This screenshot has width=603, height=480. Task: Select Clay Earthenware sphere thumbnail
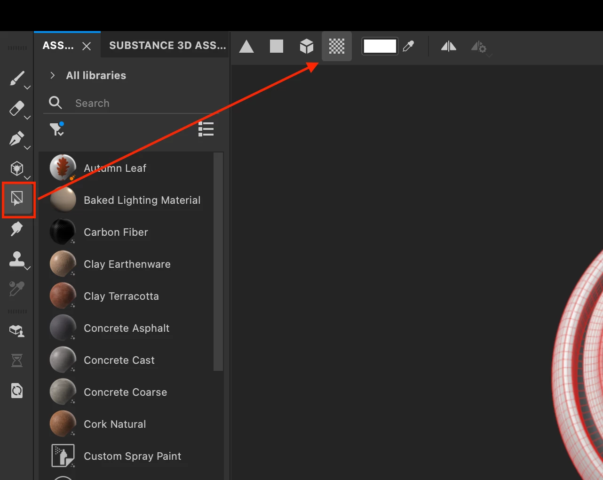click(x=63, y=264)
